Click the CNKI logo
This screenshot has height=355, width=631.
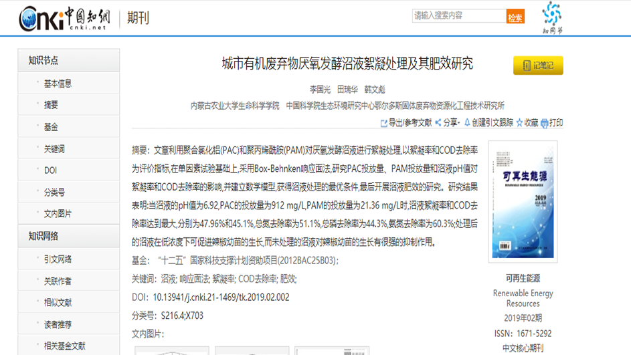click(x=64, y=18)
